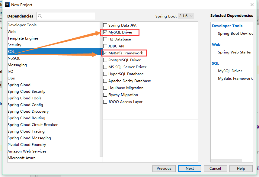
Task: Select Microsoft Azure category
Action: pos(53,158)
